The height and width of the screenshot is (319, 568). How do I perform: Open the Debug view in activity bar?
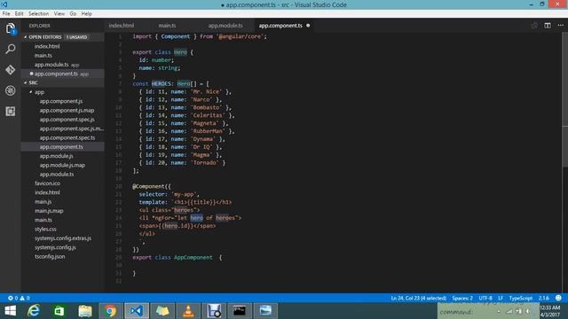(x=10, y=90)
